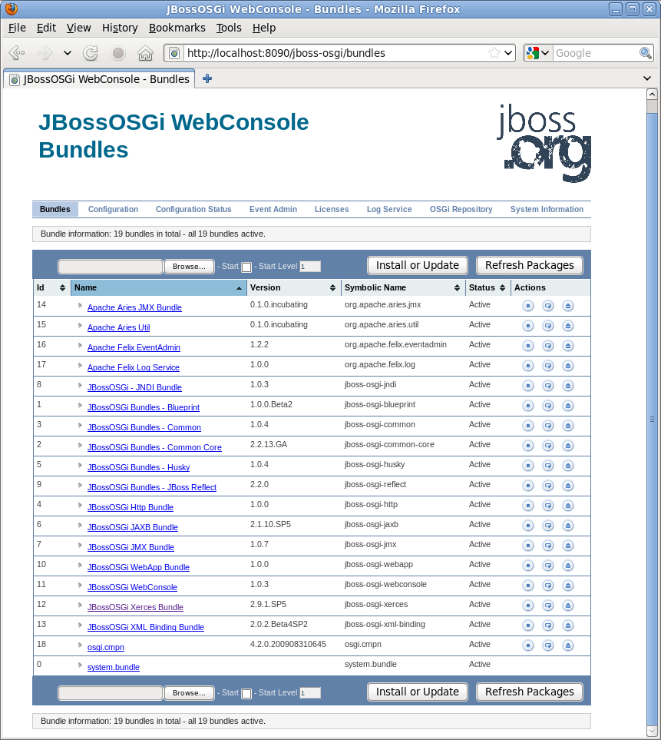Tick the Start checkbox above the bundle table
Image resolution: width=661 pixels, height=740 pixels.
pyautogui.click(x=246, y=267)
